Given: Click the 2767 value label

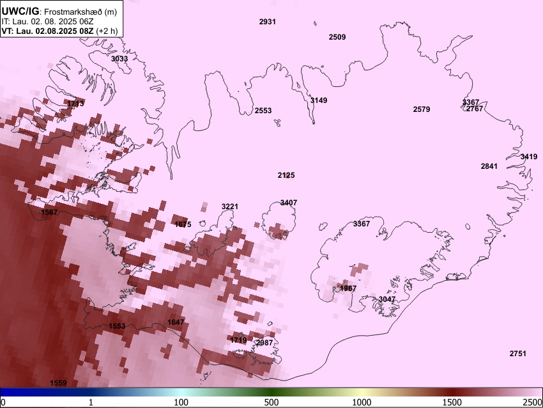Looking at the screenshot, I should click(x=475, y=109).
